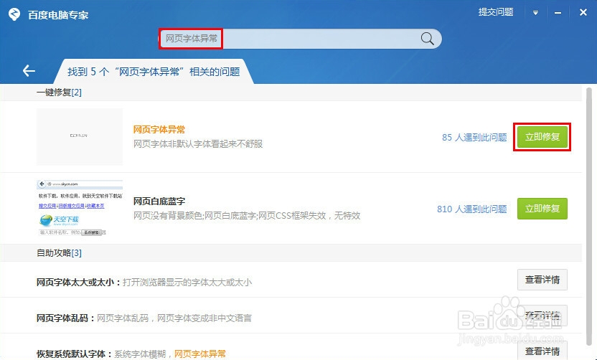Click 立即修复 for 网页白底蓝字
This screenshot has height=360, width=597.
coord(542,209)
